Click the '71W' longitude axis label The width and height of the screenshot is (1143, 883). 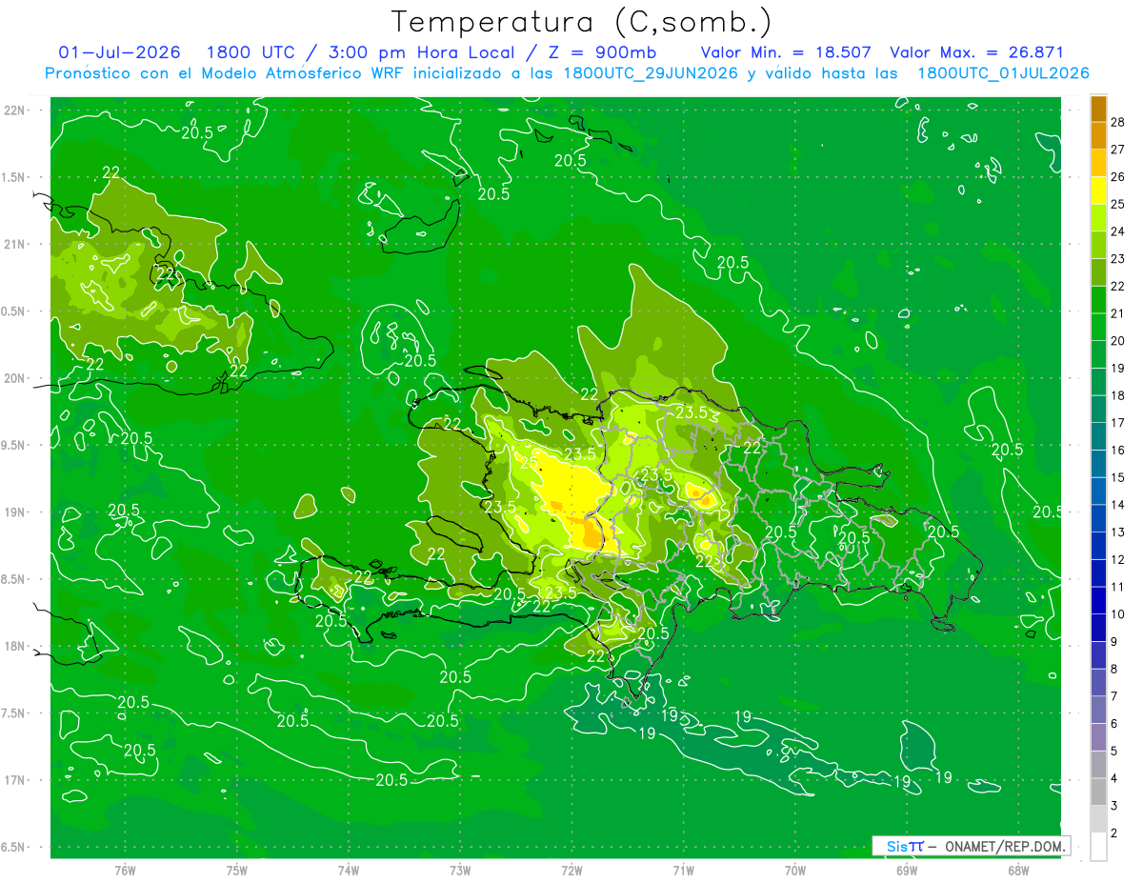pyautogui.click(x=683, y=870)
